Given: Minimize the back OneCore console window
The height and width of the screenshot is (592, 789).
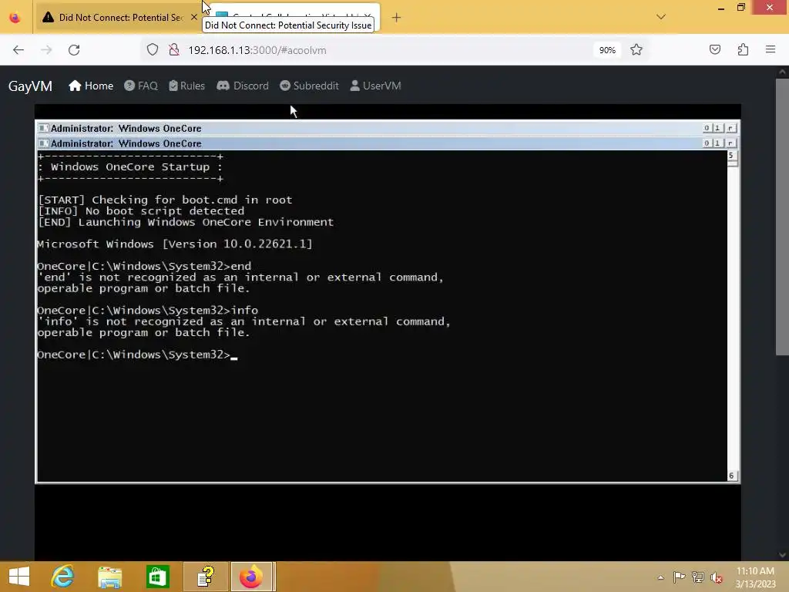Looking at the screenshot, I should [707, 129].
